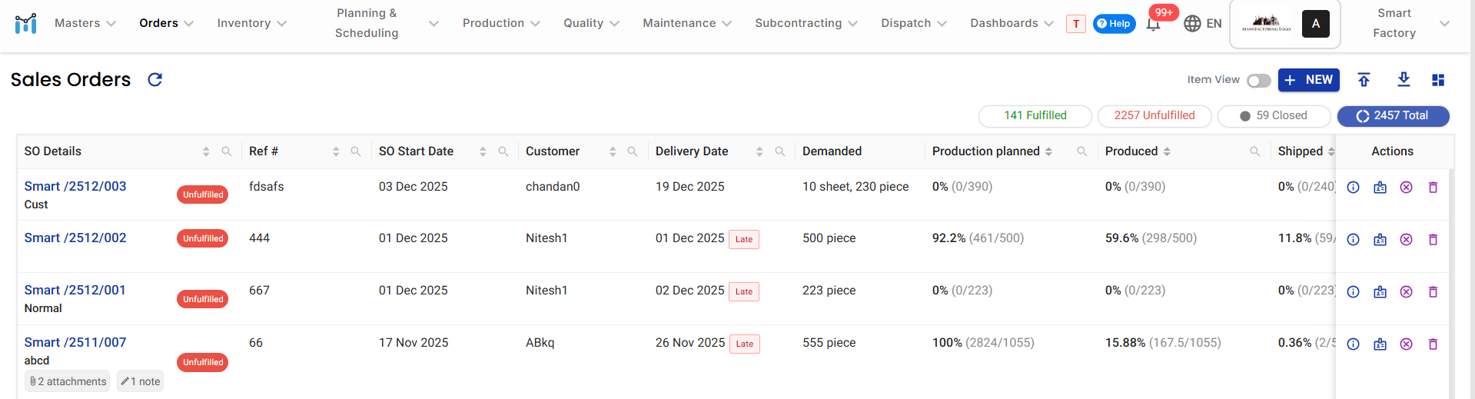Open the Dashboards menu
This screenshot has height=399, width=1475.
click(1012, 23)
